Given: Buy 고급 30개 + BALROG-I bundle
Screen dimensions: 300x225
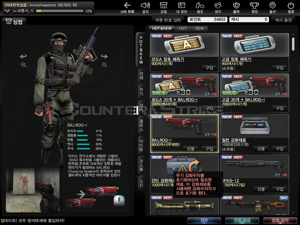Looking at the screenshot, I should [279, 108].
